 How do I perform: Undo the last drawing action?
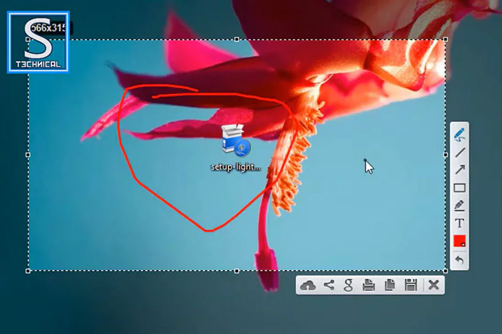tap(459, 260)
